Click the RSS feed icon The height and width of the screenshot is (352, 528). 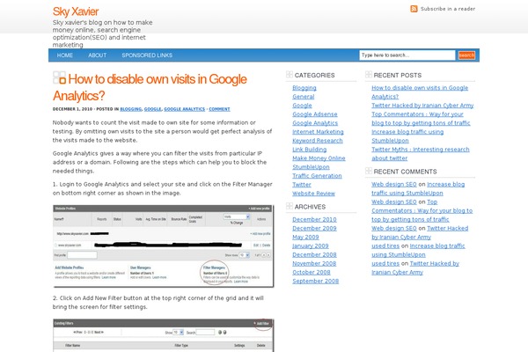[414, 9]
